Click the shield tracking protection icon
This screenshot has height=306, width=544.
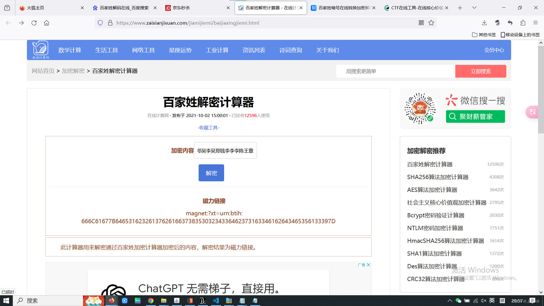pyautogui.click(x=100, y=23)
